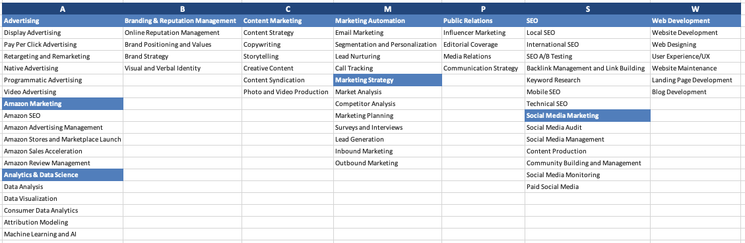Select the column header labeled W
The height and width of the screenshot is (243, 745).
(695, 9)
